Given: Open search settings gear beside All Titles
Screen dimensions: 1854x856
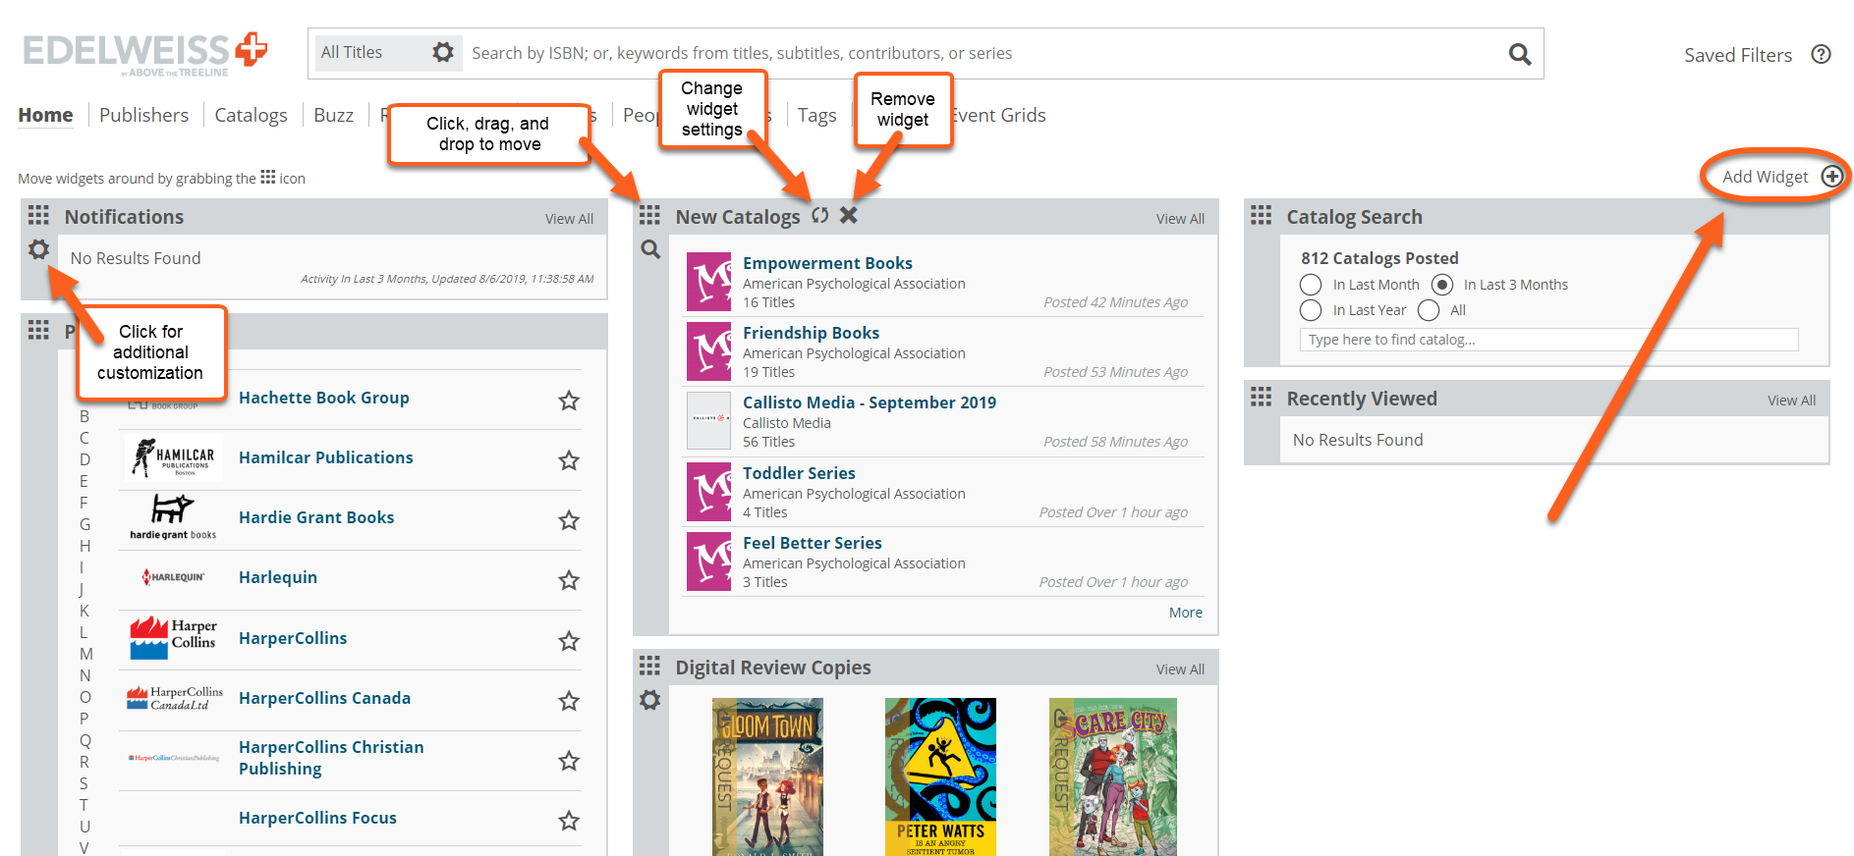Looking at the screenshot, I should click(x=443, y=52).
